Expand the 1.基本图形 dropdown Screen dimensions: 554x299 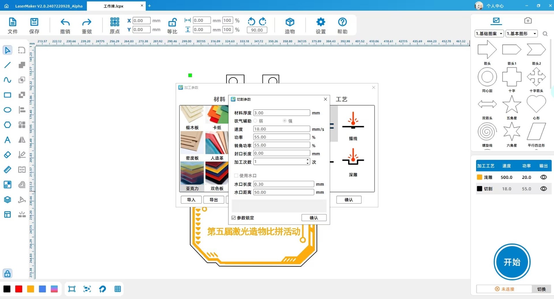pyautogui.click(x=521, y=33)
